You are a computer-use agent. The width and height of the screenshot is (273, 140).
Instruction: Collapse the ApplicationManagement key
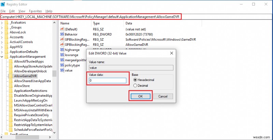[x=2, y=57]
